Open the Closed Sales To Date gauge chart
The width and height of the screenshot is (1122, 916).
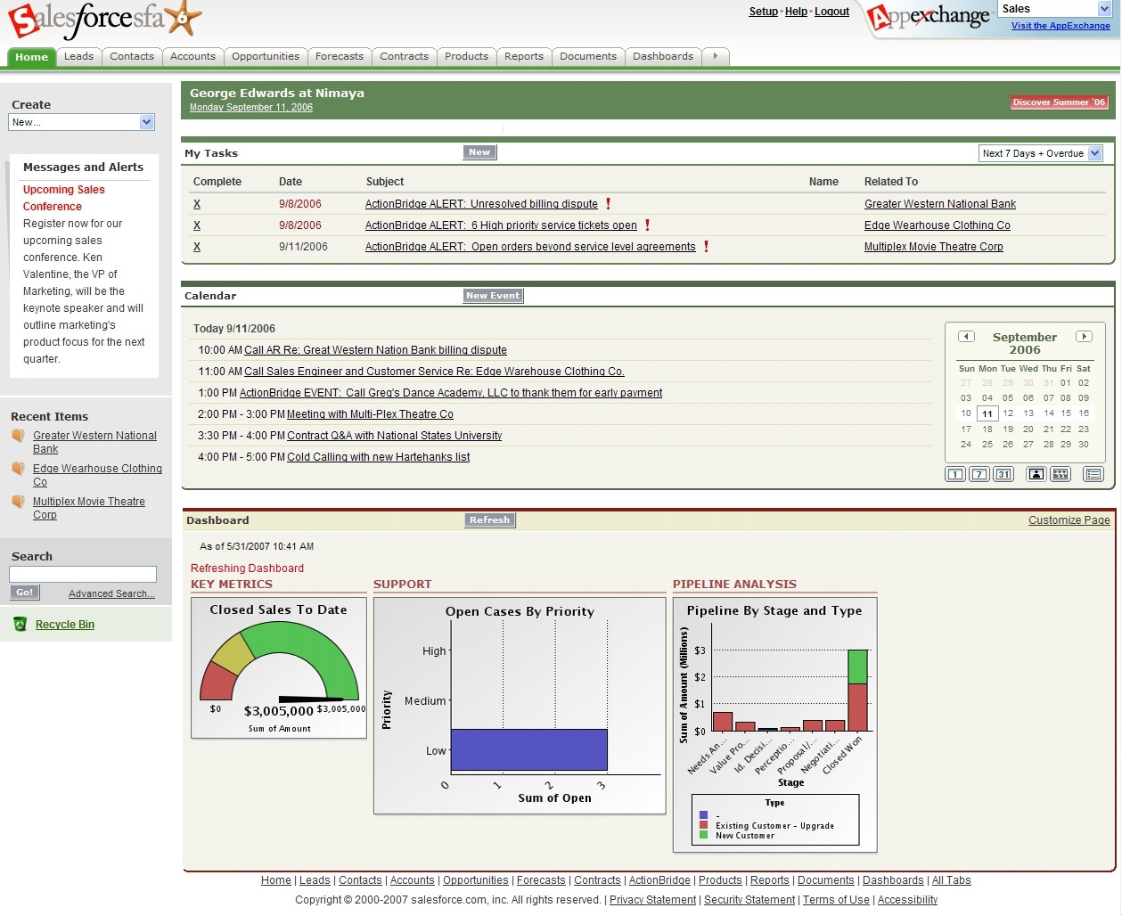[x=279, y=668]
